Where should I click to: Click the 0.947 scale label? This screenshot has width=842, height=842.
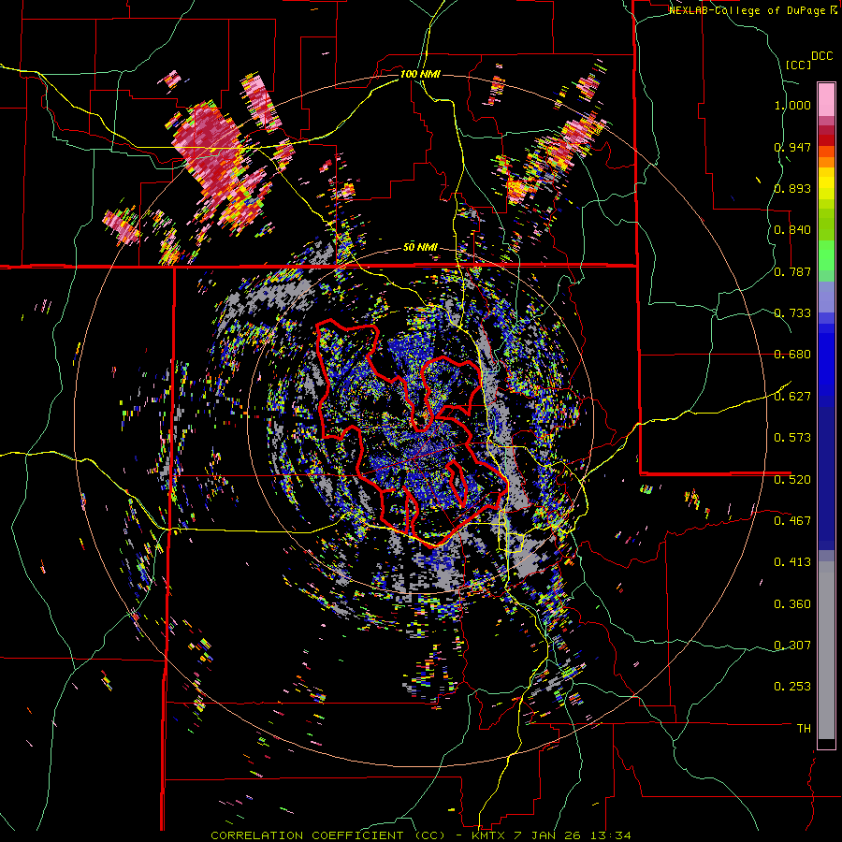tap(792, 147)
